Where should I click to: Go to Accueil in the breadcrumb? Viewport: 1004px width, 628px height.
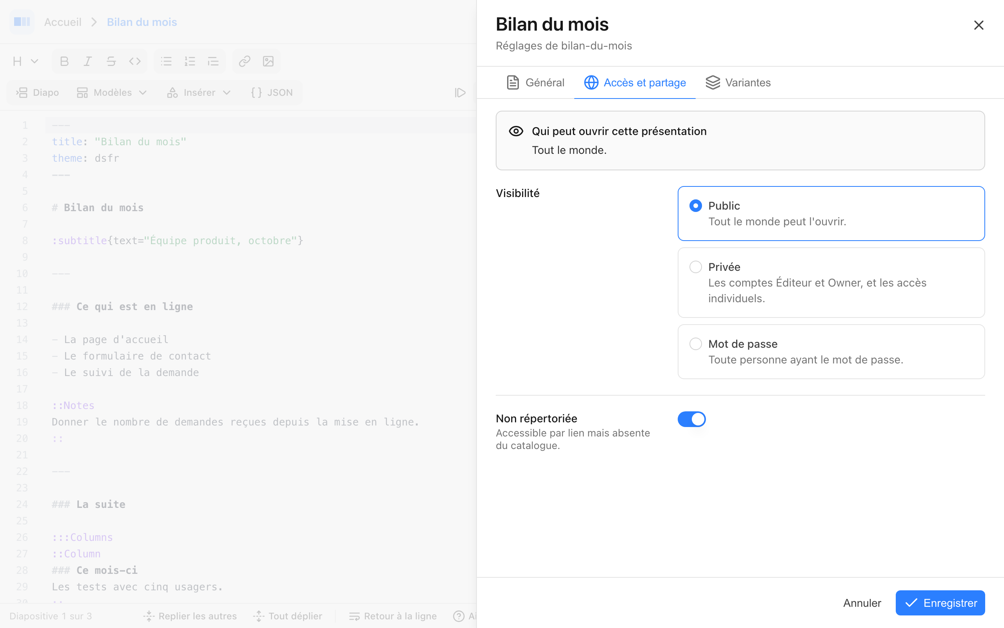pos(63,22)
